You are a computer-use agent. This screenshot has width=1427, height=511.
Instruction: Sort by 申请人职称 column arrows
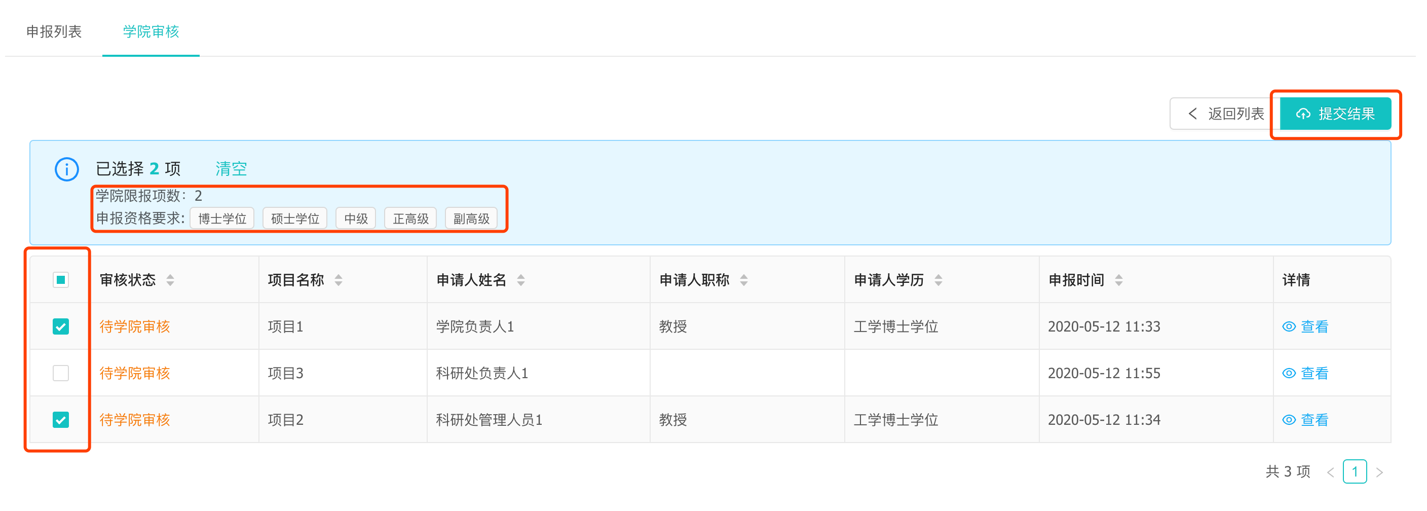(743, 280)
